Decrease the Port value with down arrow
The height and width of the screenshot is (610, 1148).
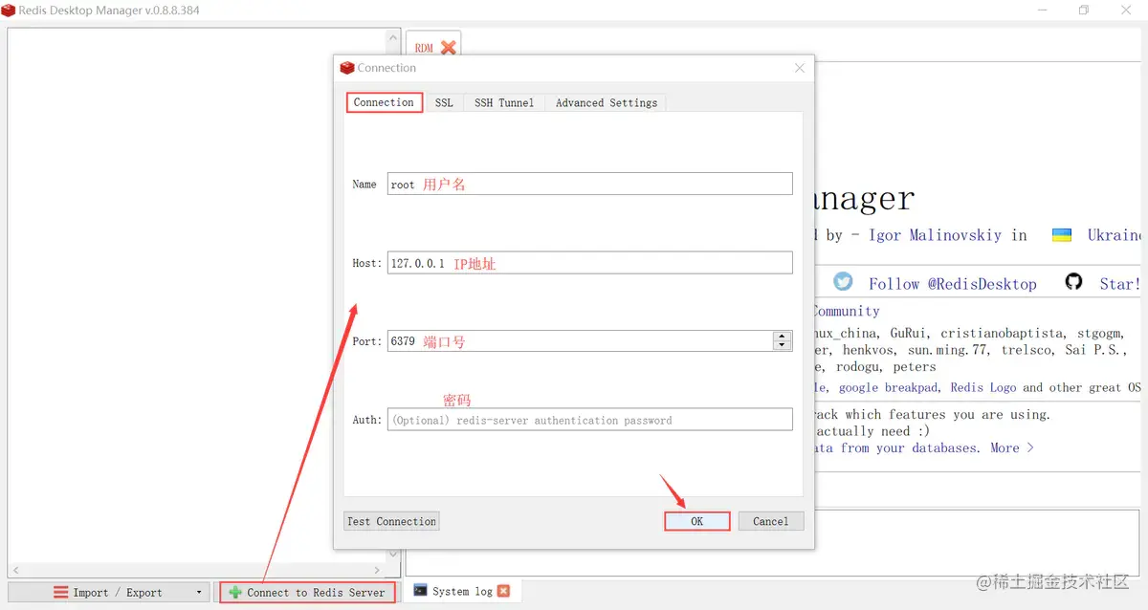click(783, 346)
